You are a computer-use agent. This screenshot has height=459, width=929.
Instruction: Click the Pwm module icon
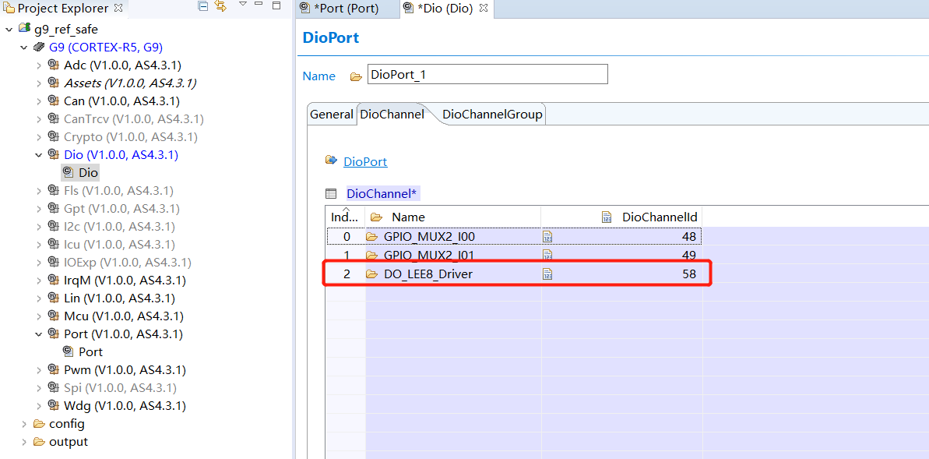tap(53, 370)
